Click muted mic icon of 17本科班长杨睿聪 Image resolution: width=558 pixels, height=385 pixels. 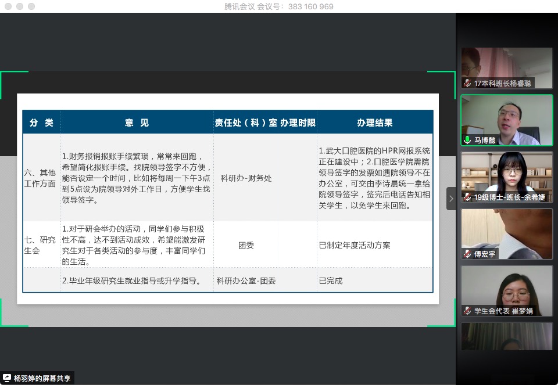pyautogui.click(x=467, y=83)
